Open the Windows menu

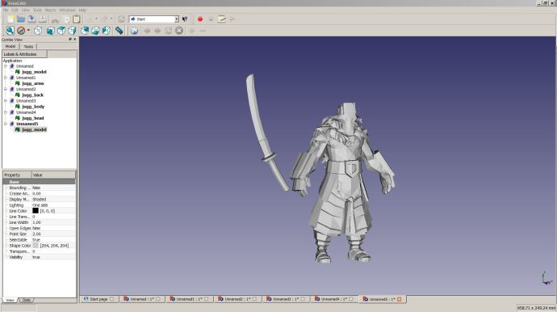pos(67,10)
